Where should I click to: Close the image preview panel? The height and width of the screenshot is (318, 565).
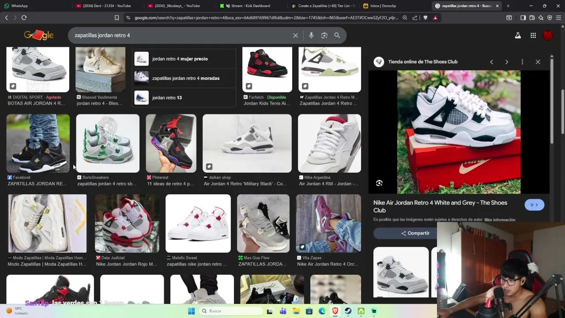(538, 62)
